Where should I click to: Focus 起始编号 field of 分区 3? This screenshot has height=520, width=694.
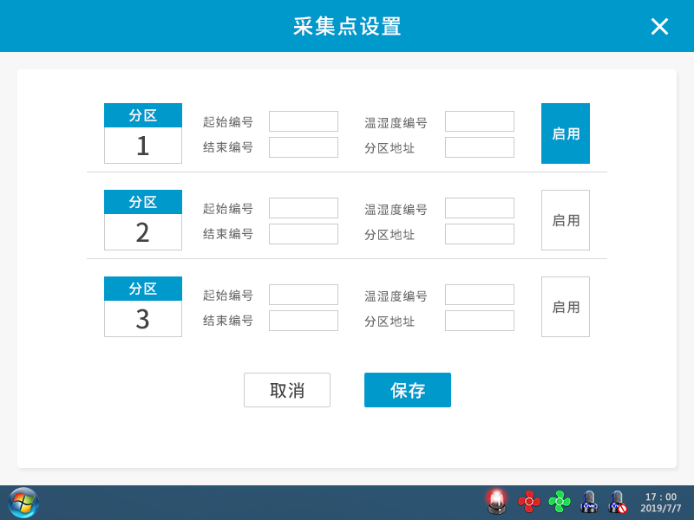coord(304,295)
